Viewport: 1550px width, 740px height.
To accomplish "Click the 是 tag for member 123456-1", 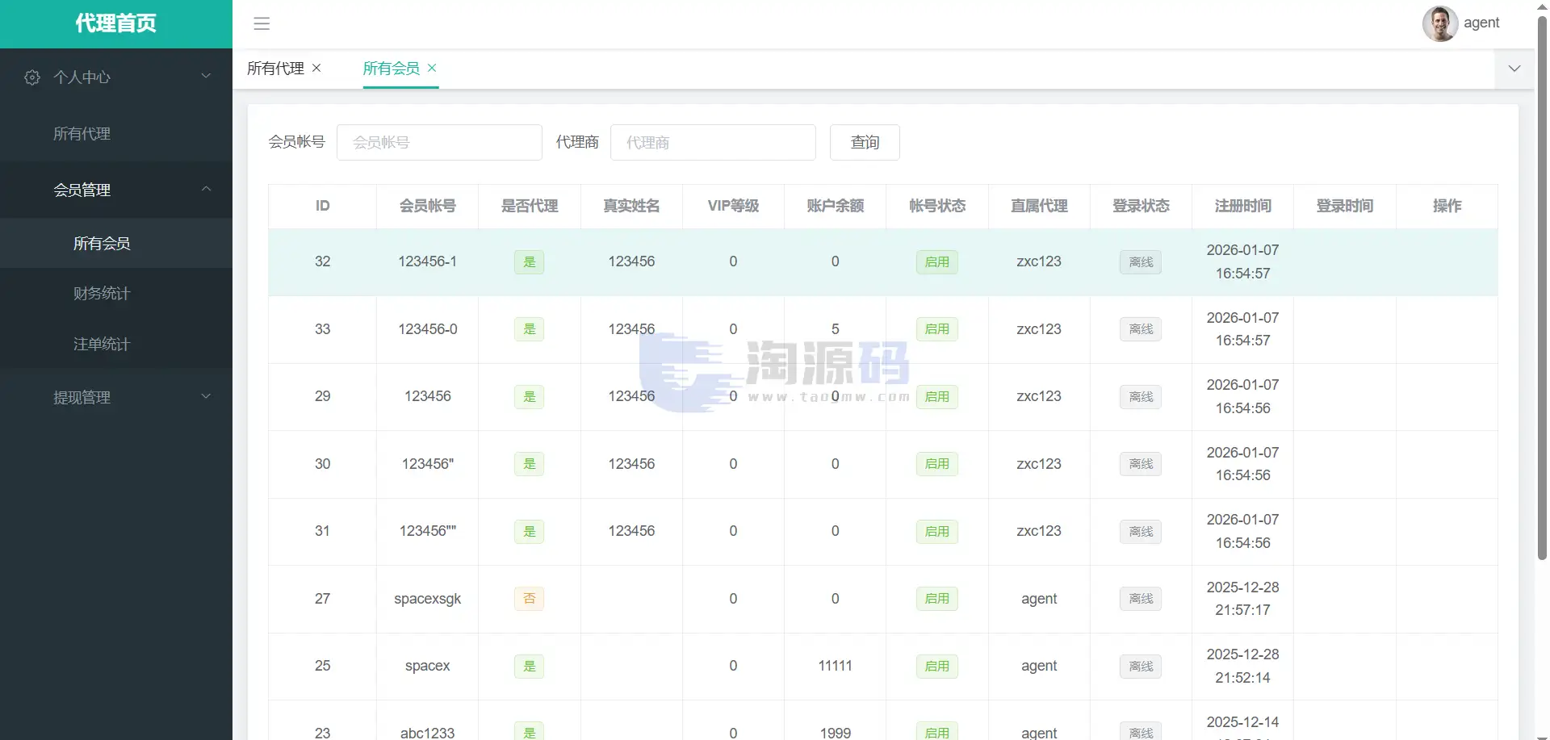I will coord(530,262).
